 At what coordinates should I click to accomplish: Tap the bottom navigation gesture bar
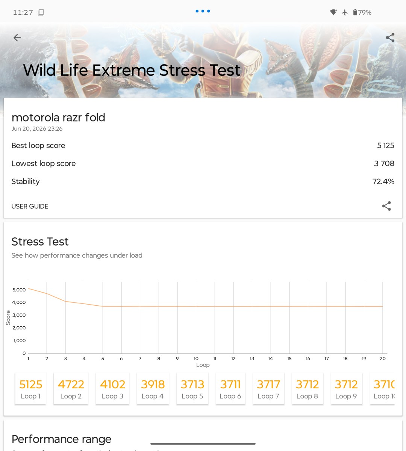pos(203,443)
